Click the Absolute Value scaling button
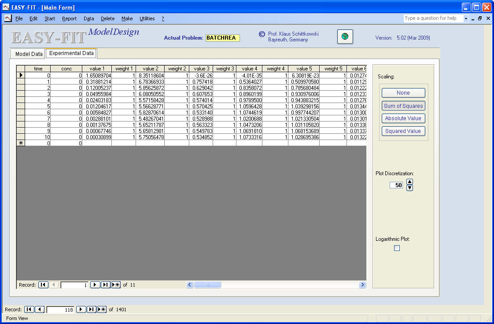The image size is (494, 324). pos(403,118)
